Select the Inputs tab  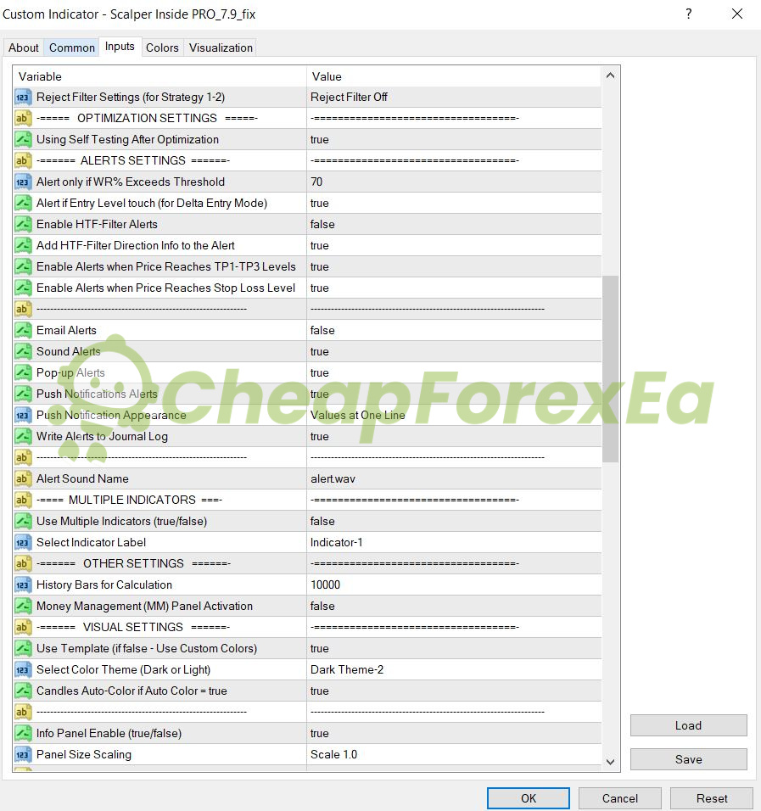tap(120, 47)
